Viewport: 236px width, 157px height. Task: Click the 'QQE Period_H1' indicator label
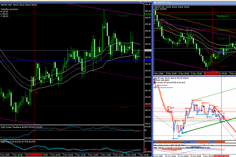click(x=18, y=142)
